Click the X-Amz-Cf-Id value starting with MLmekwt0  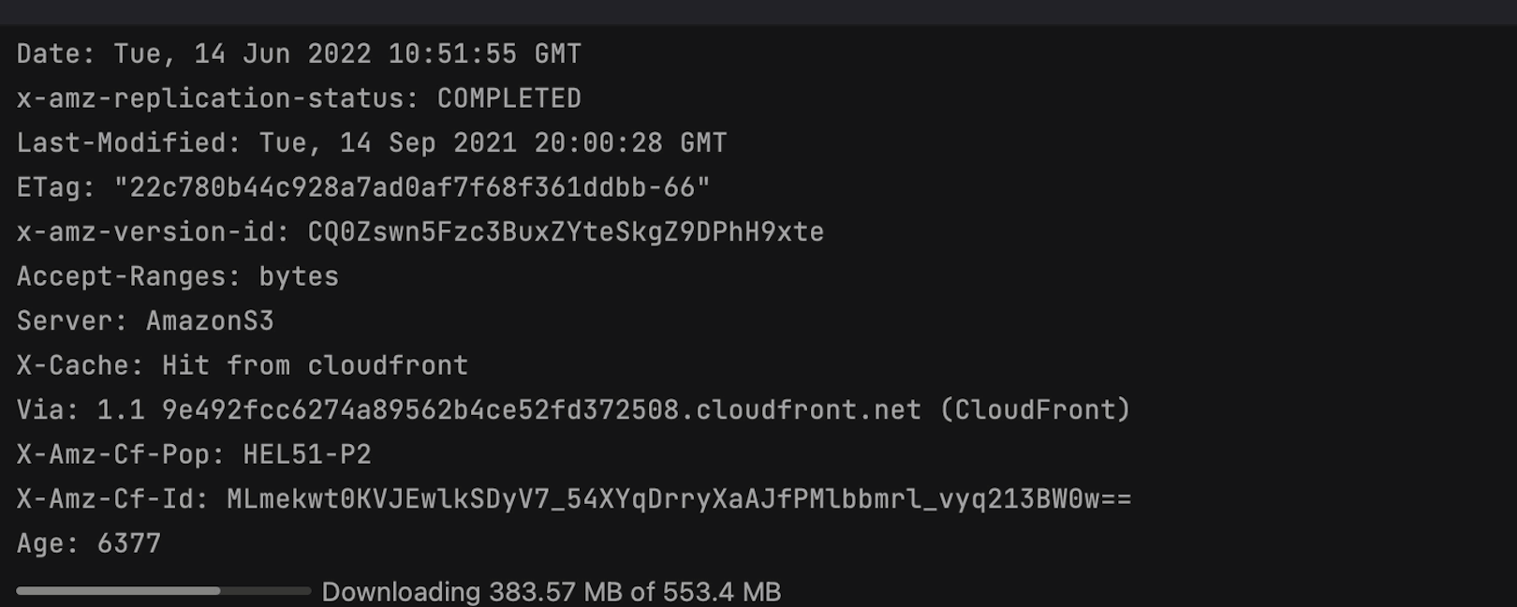click(x=679, y=499)
